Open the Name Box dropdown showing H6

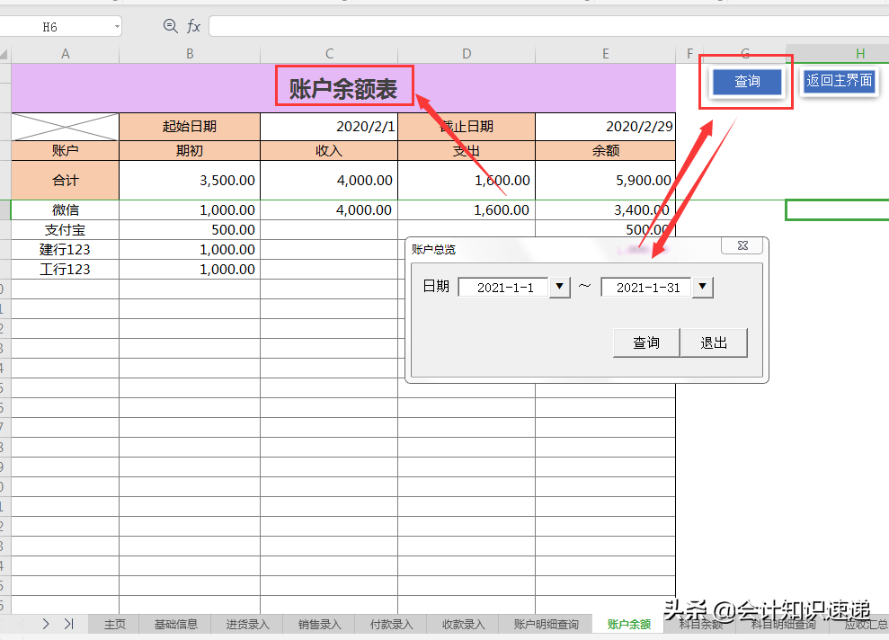[x=117, y=27]
